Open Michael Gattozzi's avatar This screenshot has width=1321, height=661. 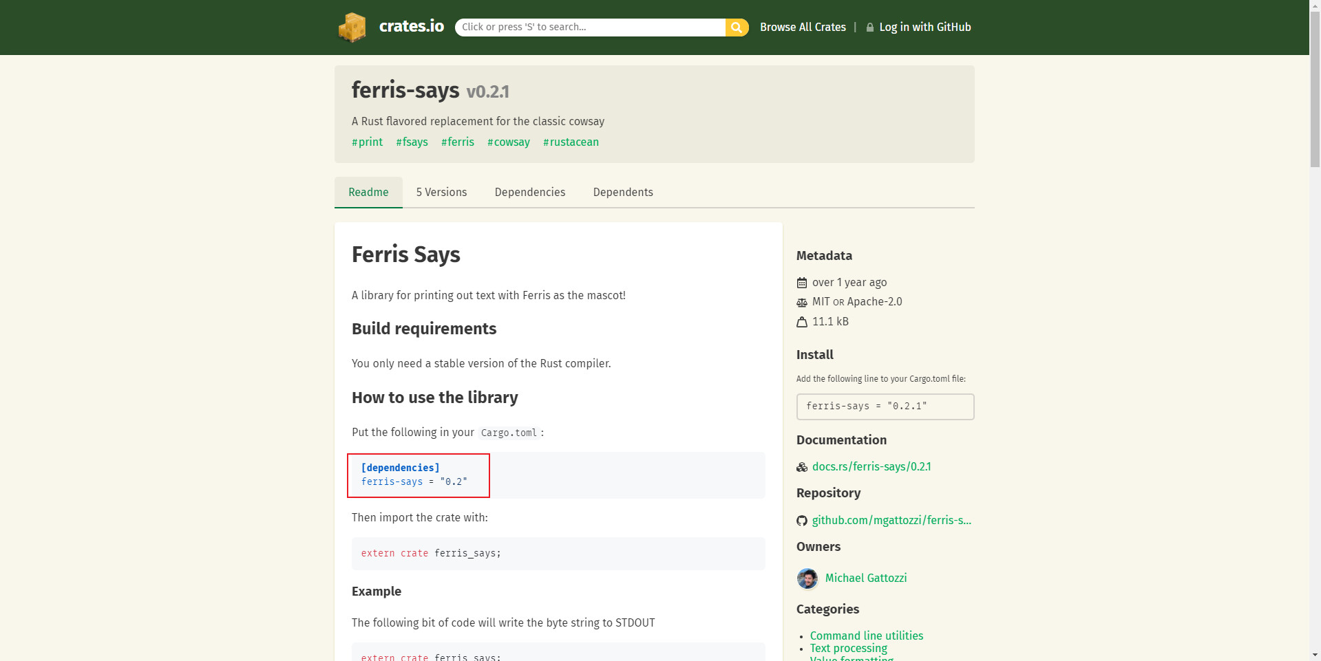[807, 578]
